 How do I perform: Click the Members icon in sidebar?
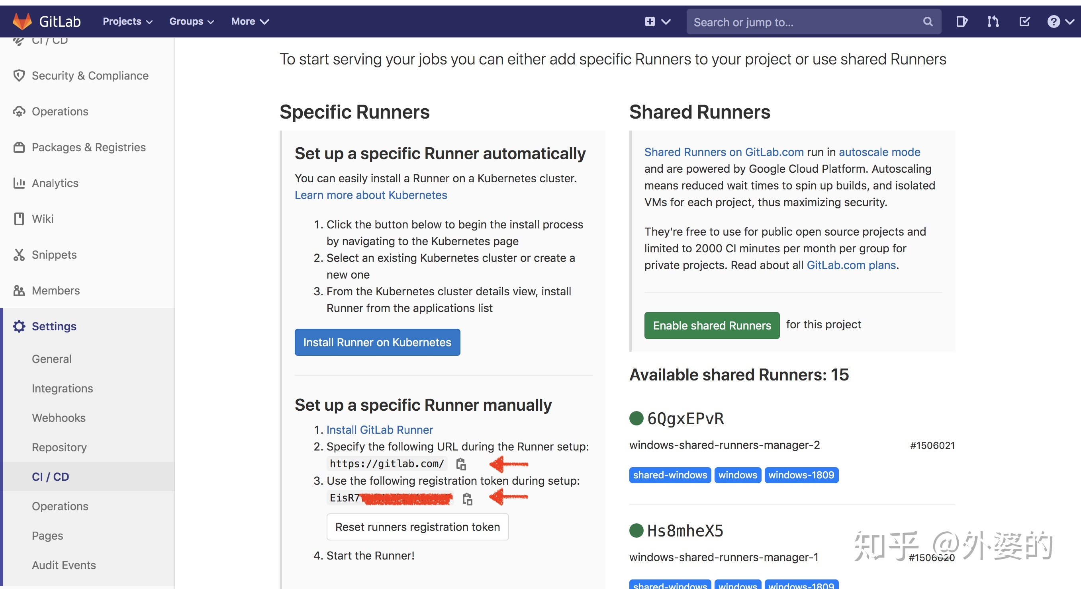[x=19, y=290]
